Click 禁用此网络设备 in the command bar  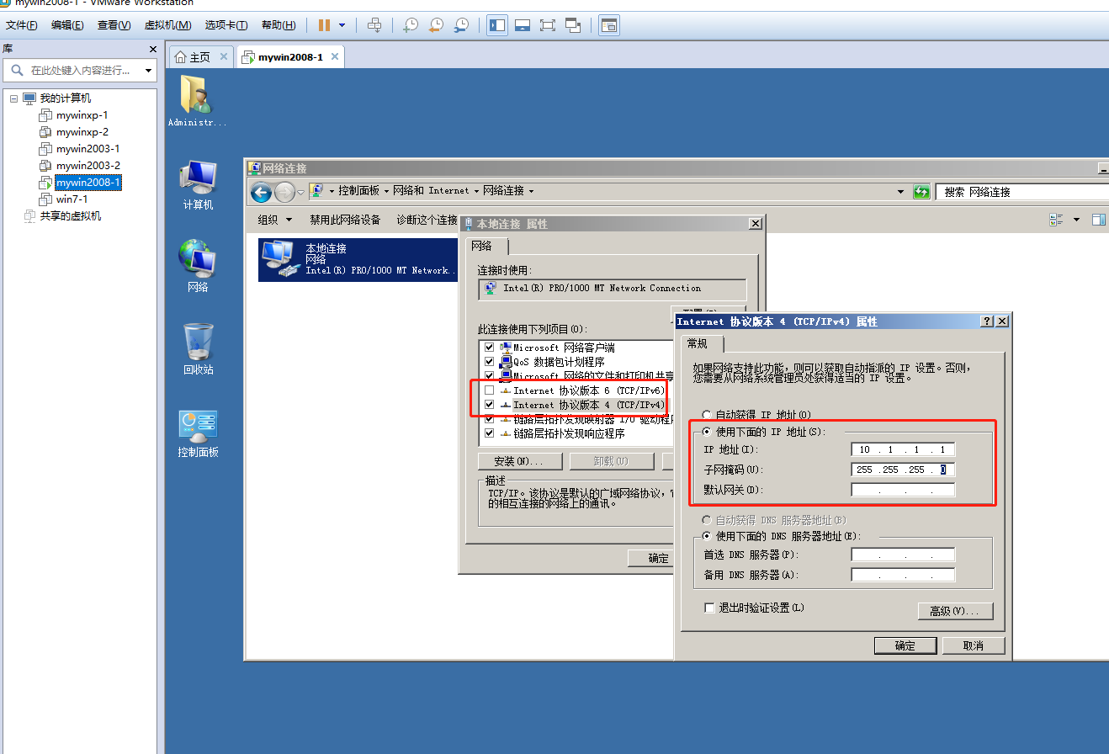tap(345, 220)
